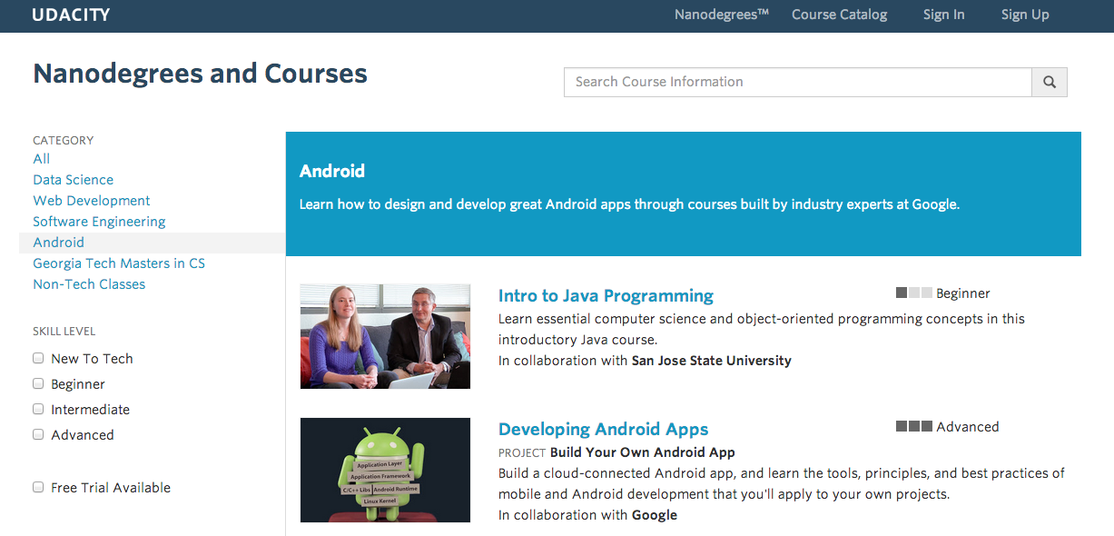Click the Search Course Information field
Screen dimensions: 1114x536
[798, 82]
